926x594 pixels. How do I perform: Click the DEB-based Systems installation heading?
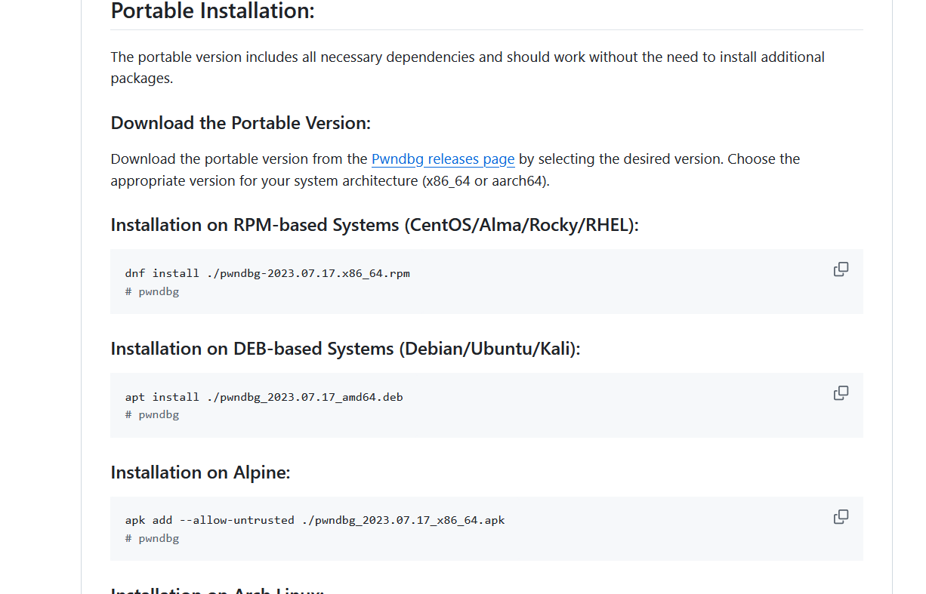point(345,349)
